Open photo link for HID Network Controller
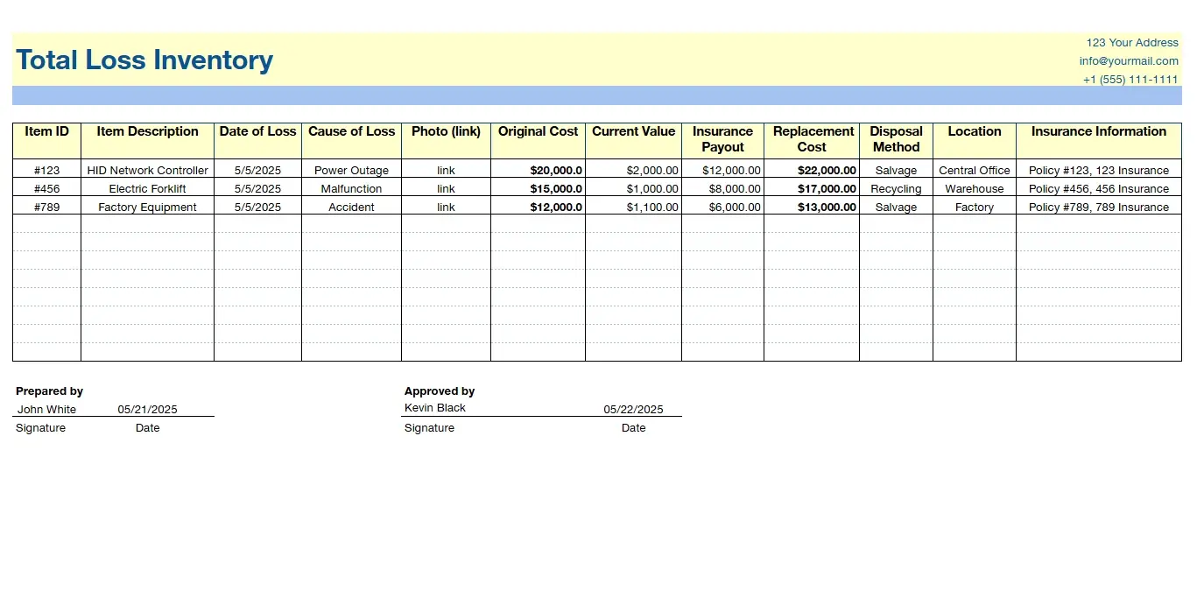Image resolution: width=1197 pixels, height=598 pixels. pyautogui.click(x=446, y=171)
